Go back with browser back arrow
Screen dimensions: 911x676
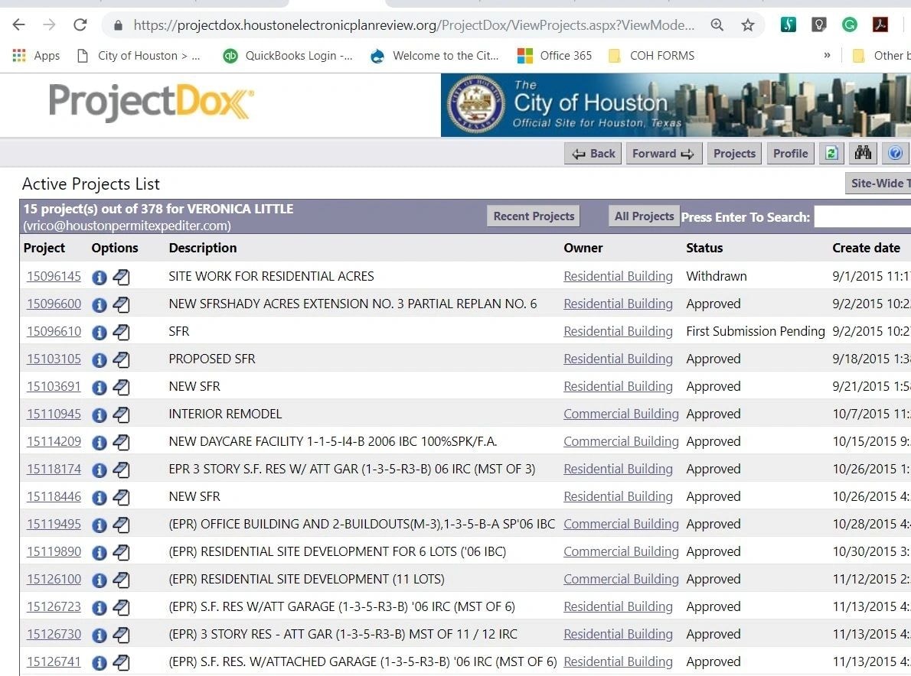[x=18, y=25]
